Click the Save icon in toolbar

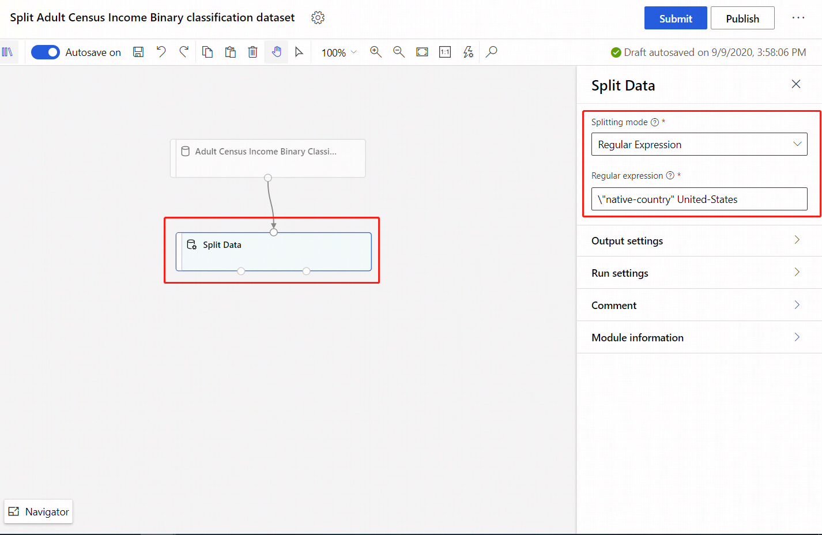point(138,52)
